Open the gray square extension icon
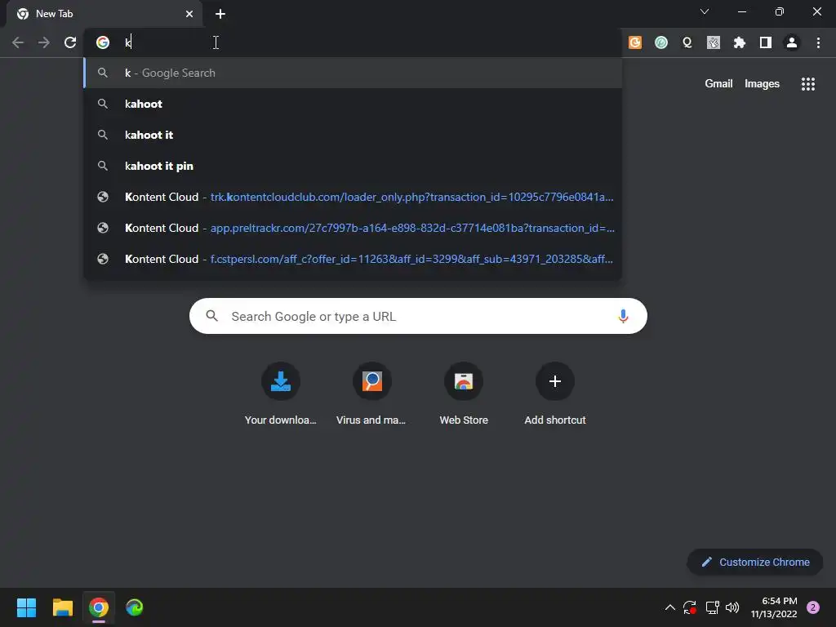This screenshot has height=627, width=836. point(714,42)
